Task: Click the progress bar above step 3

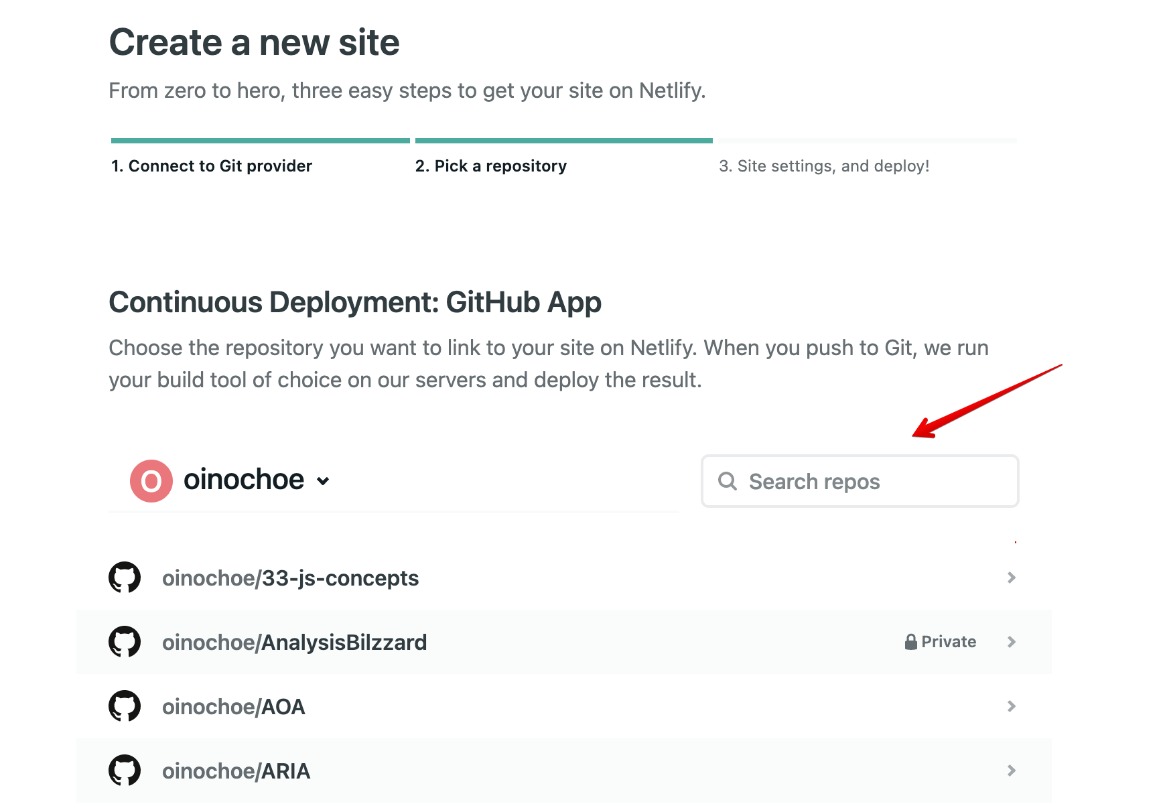Action: click(x=868, y=141)
